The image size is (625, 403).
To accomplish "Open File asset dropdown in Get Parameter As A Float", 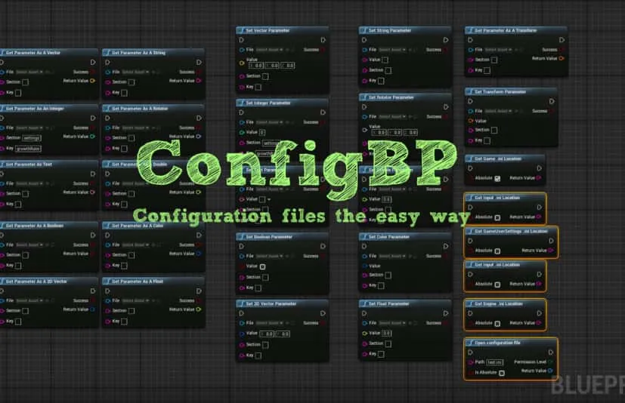I will point(135,300).
